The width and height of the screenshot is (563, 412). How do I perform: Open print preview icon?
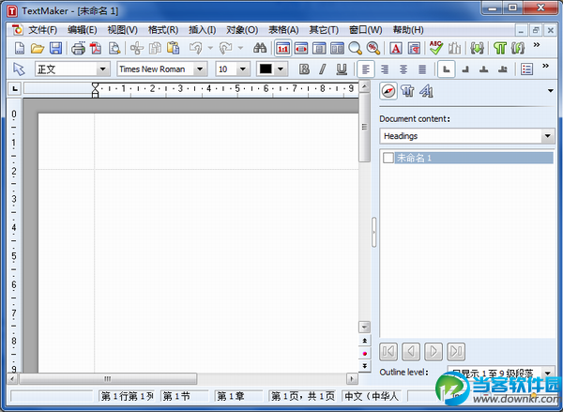[114, 48]
